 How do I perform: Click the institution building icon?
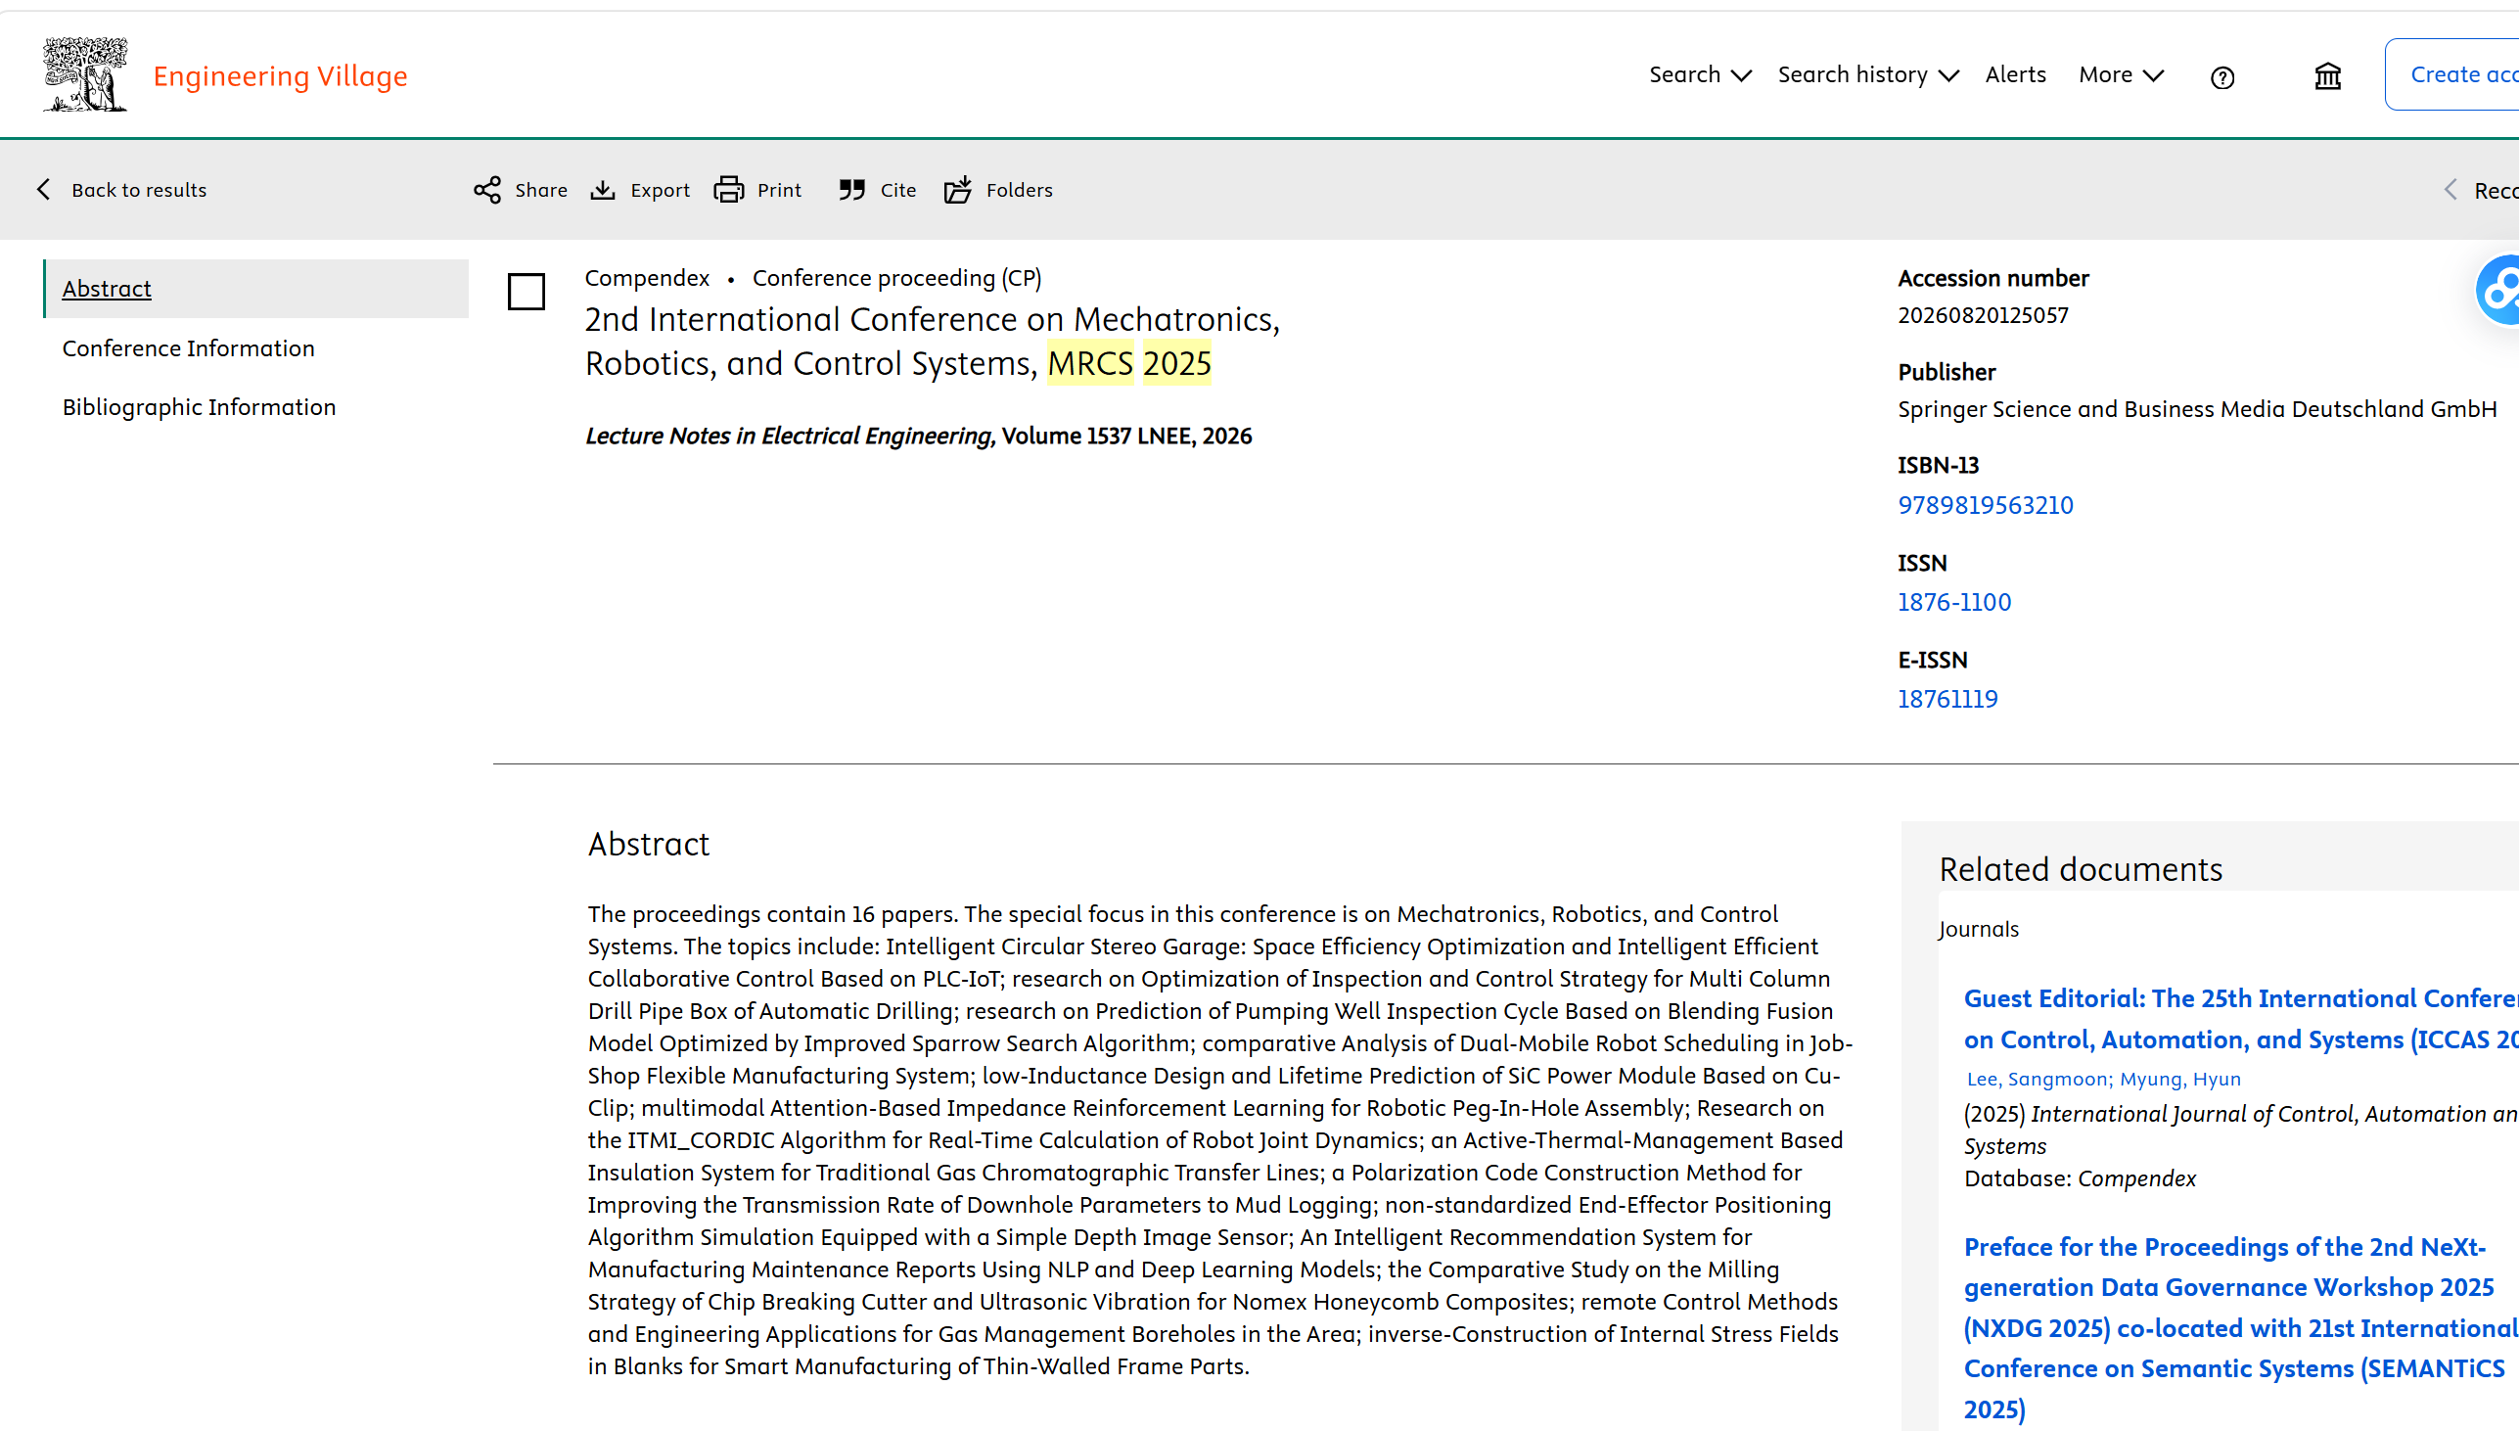coord(2327,75)
